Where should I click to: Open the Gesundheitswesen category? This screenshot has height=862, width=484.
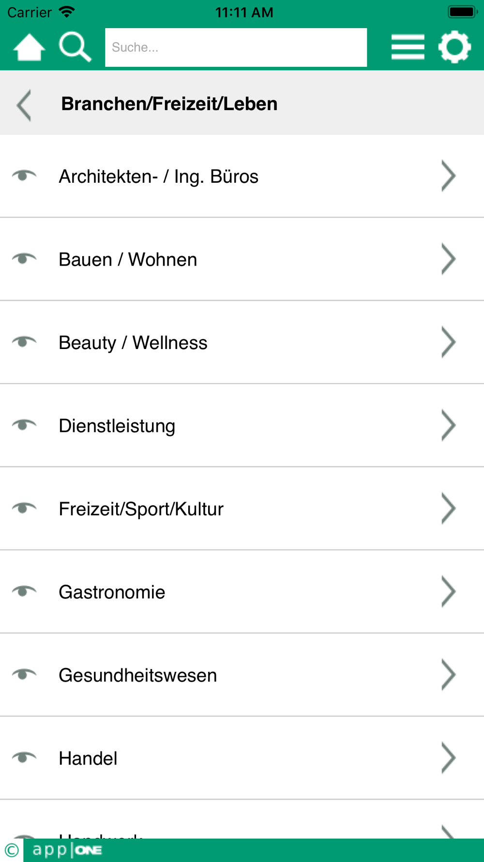[x=138, y=675]
